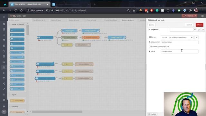Select the current state palette node
This screenshot has width=206, height=116.
click(17, 66)
